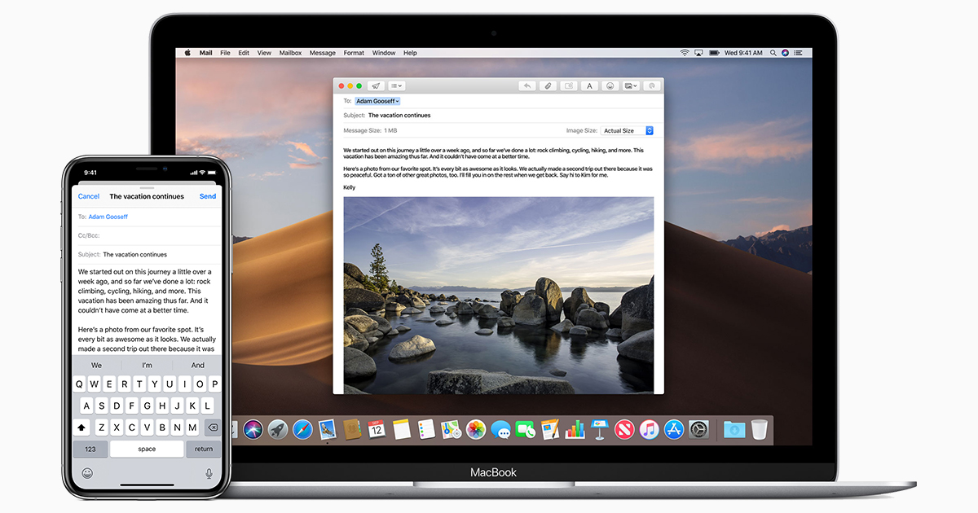Expand the header fields list dropdown
The image size is (978, 513).
pyautogui.click(x=396, y=85)
